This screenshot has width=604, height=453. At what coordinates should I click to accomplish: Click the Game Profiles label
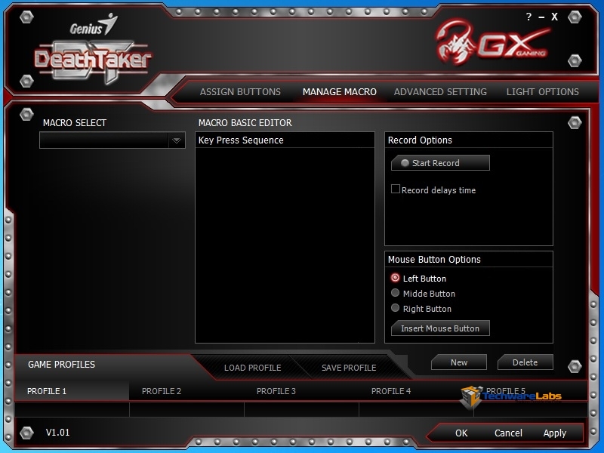pyautogui.click(x=62, y=365)
